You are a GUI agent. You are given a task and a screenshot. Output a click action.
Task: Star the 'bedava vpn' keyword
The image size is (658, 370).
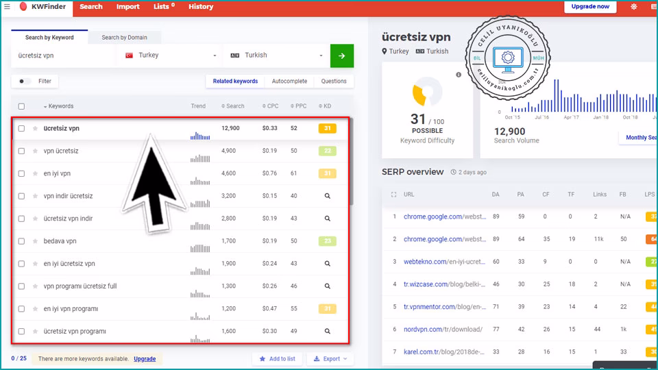tap(35, 241)
